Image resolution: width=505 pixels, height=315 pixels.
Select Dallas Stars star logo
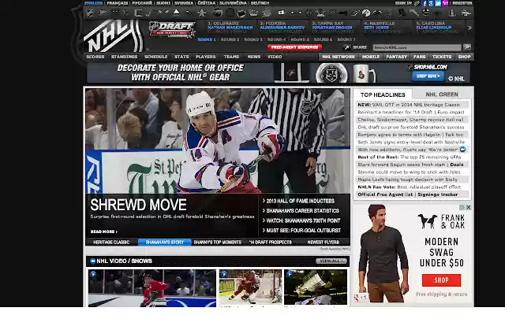click(202, 13)
